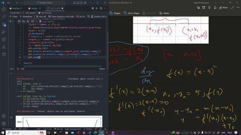Open the Manage gear in VS Code
The width and height of the screenshot is (241, 135).
coord(4,123)
